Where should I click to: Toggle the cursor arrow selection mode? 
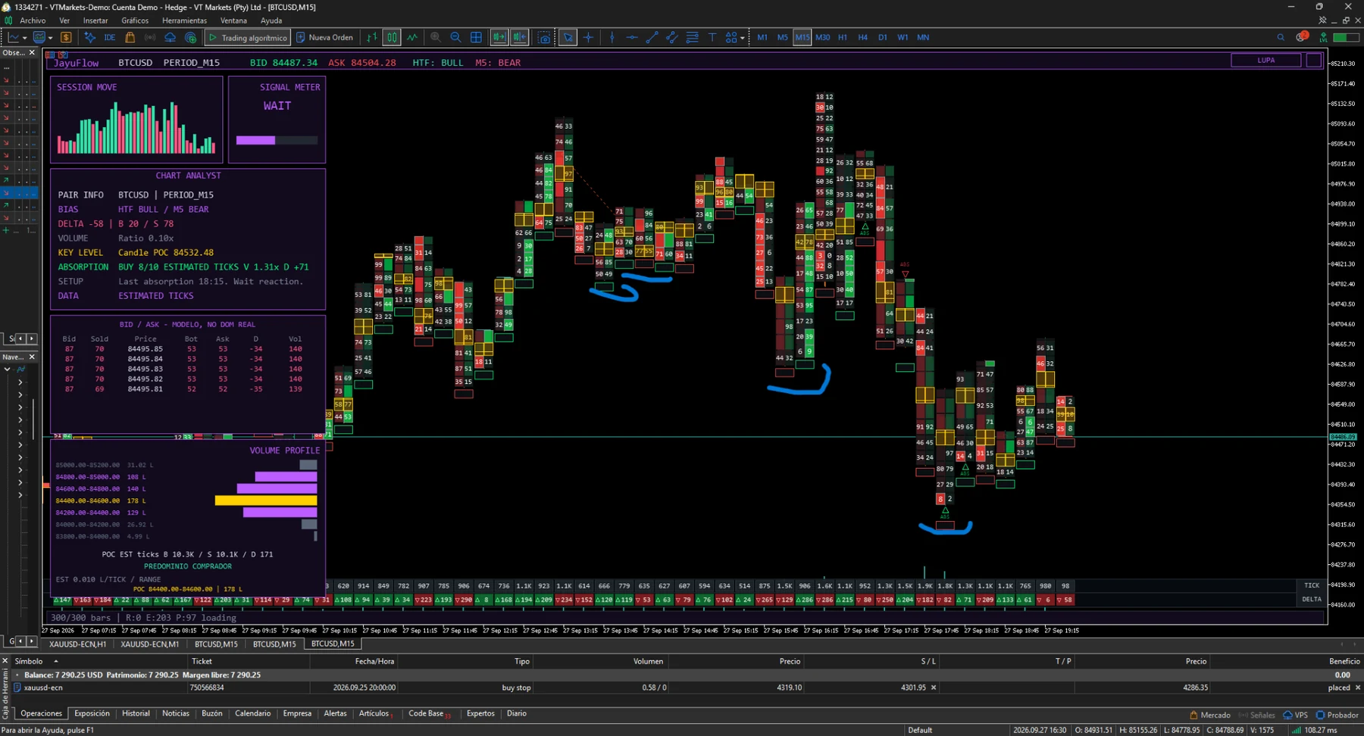pyautogui.click(x=568, y=37)
